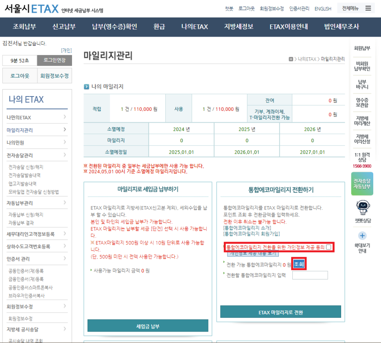
Task: Click the [개인] member type label
Action: coord(66,51)
